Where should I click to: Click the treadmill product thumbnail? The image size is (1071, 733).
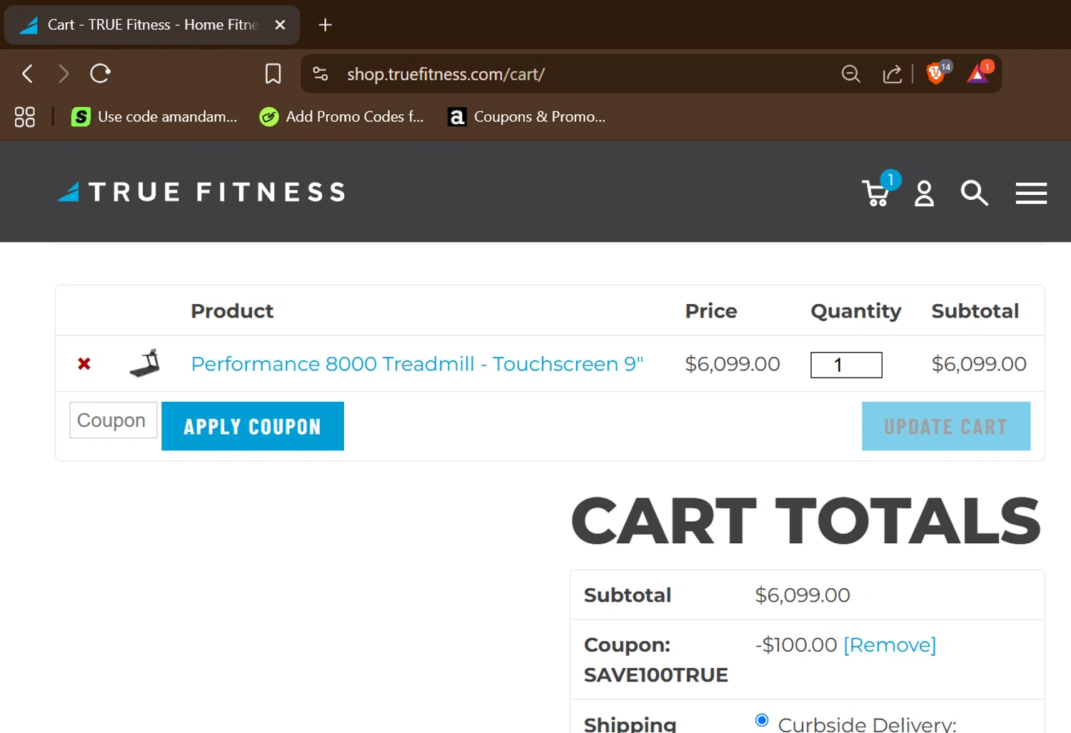click(x=145, y=363)
